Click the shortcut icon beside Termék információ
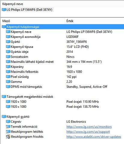This screenshot has width=124, height=144. point(8,127)
